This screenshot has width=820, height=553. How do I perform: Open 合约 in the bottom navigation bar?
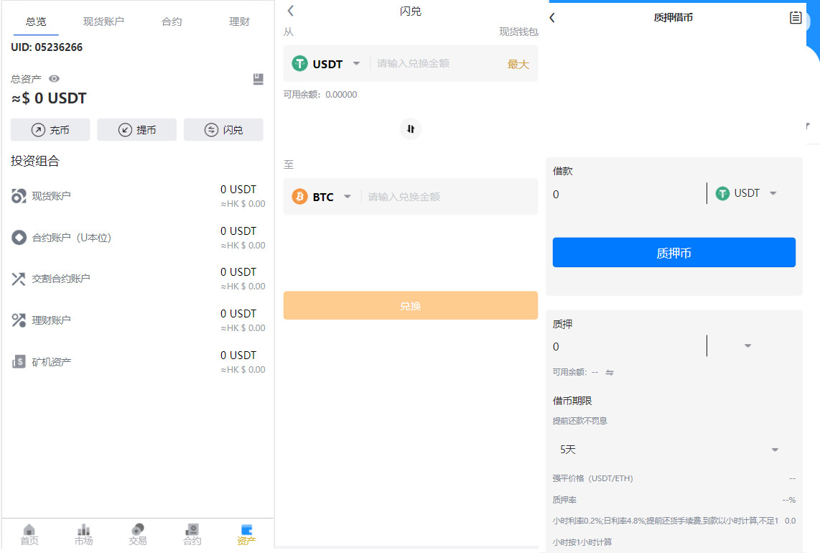point(192,534)
